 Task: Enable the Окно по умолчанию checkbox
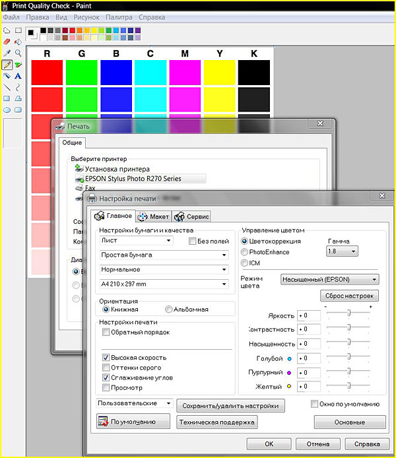point(314,404)
